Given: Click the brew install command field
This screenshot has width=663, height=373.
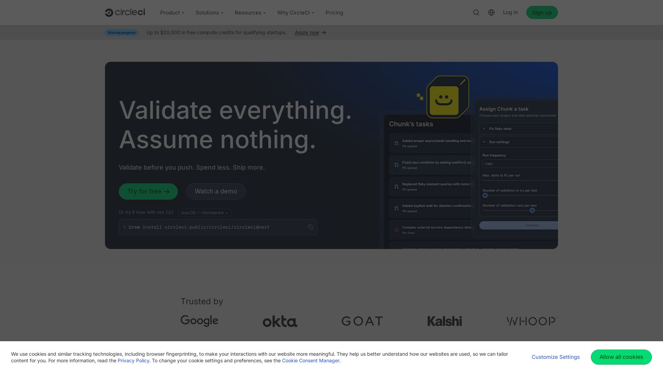Looking at the screenshot, I should coord(218,227).
